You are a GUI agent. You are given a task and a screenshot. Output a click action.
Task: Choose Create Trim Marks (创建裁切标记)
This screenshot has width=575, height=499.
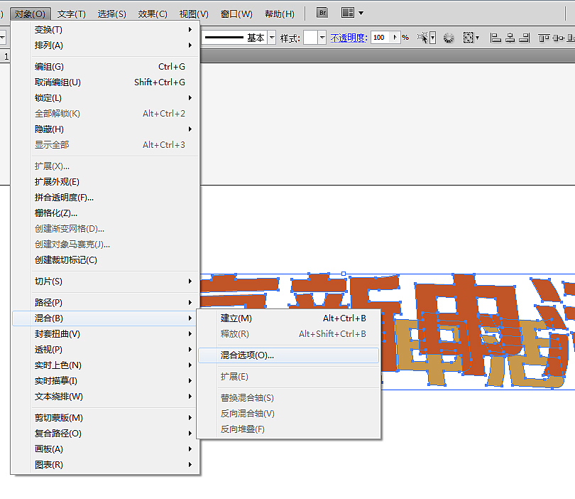106,260
